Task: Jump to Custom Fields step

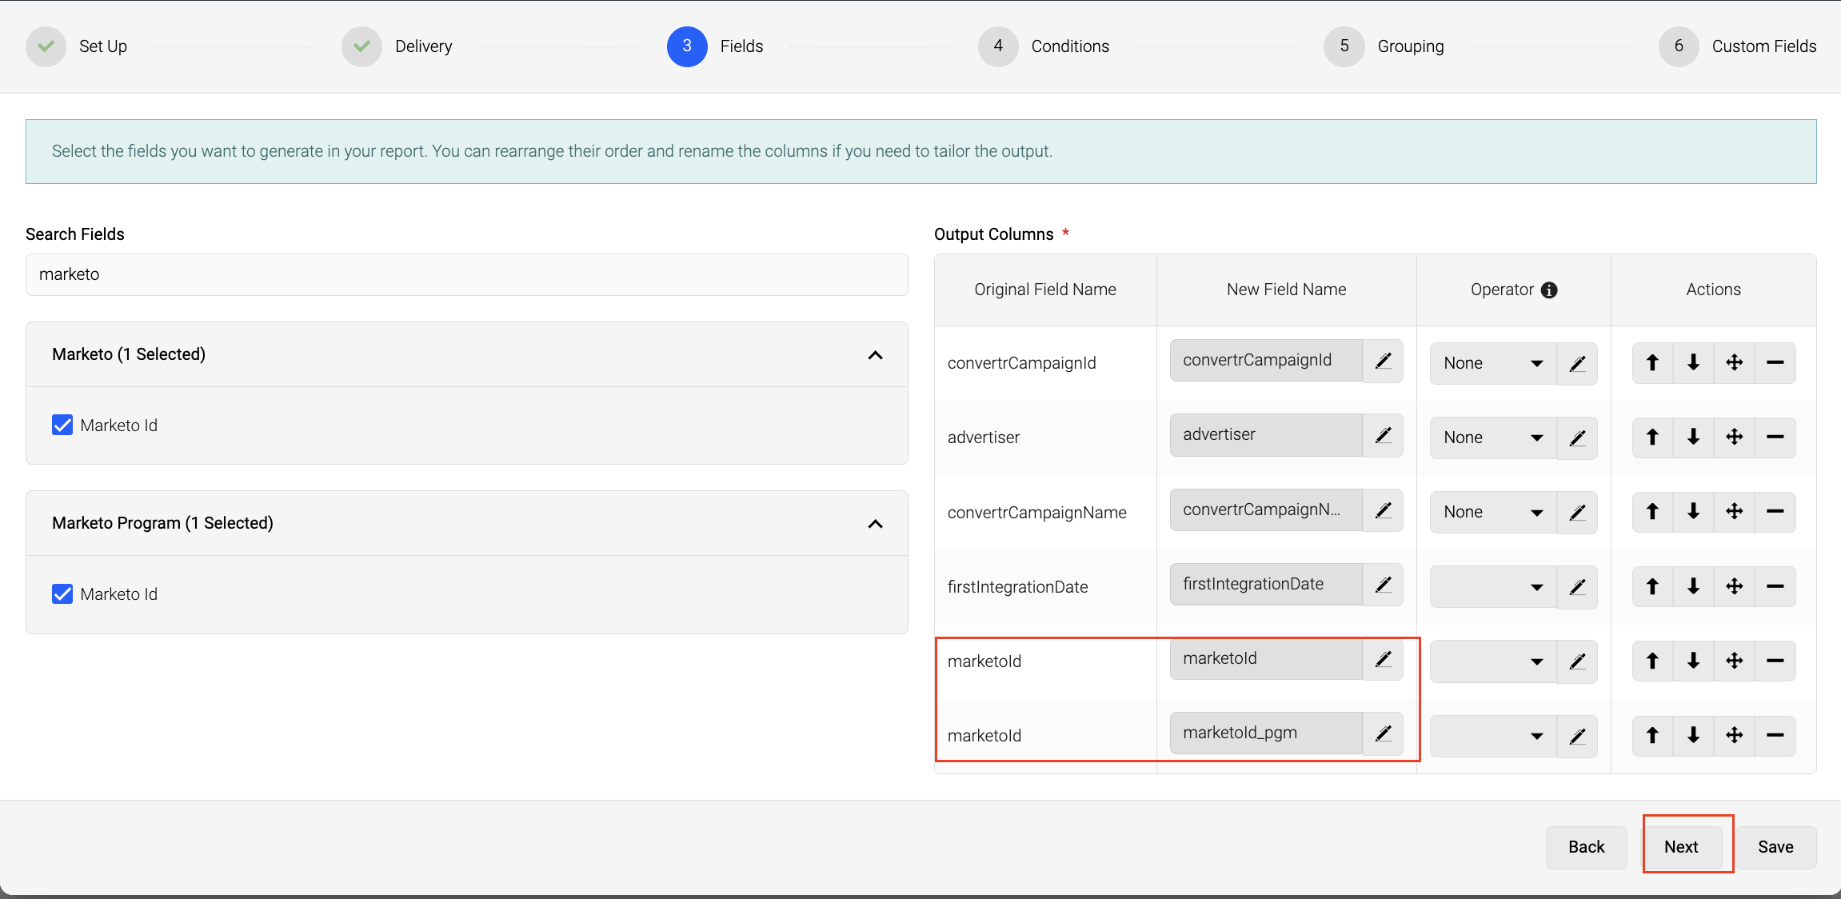Action: [x=1738, y=46]
